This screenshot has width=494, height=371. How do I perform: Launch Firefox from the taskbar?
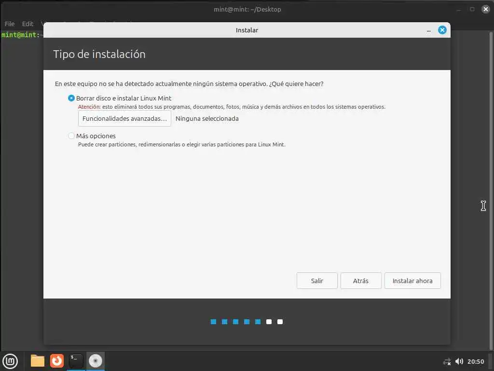coord(57,361)
